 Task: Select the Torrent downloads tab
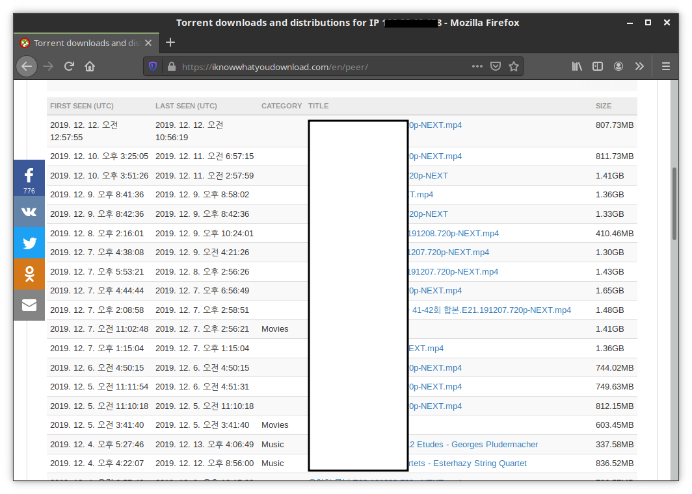click(x=86, y=43)
